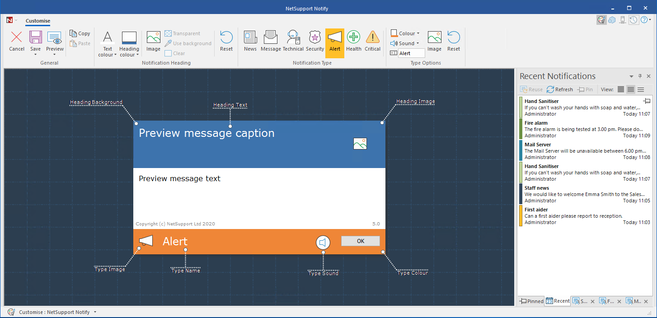The image size is (657, 318).
Task: Click Refresh in Recent Notifications
Action: (559, 89)
